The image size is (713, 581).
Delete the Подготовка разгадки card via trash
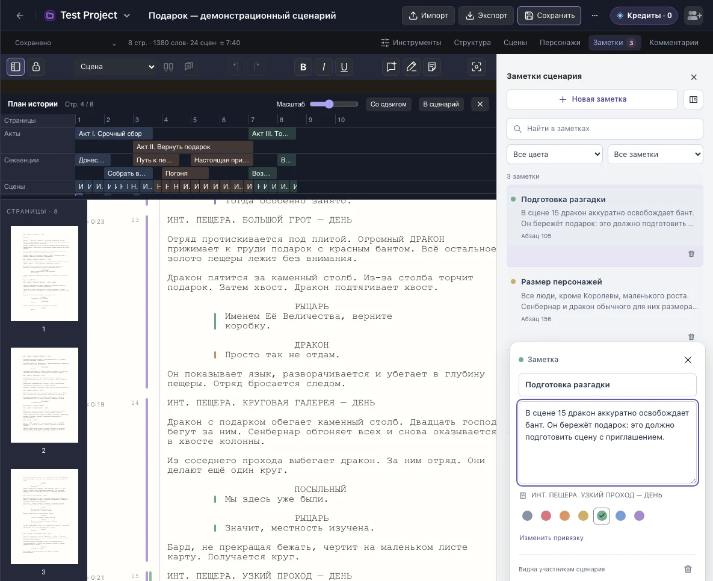691,254
